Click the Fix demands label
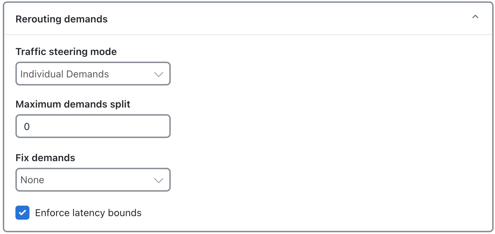495x234 pixels. pyautogui.click(x=45, y=158)
